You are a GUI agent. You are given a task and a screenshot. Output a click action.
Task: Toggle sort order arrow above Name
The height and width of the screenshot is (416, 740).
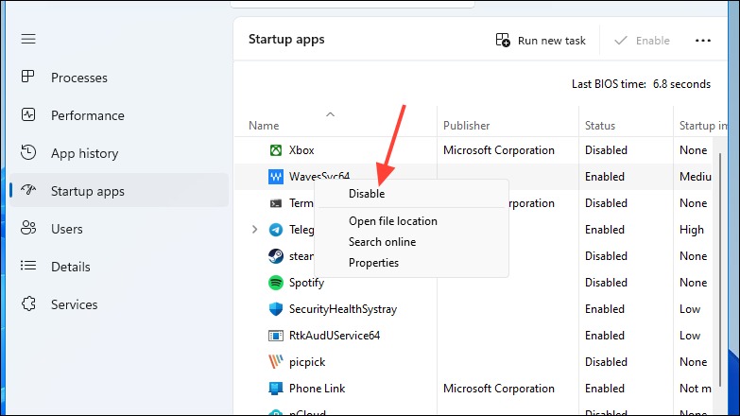tap(331, 114)
